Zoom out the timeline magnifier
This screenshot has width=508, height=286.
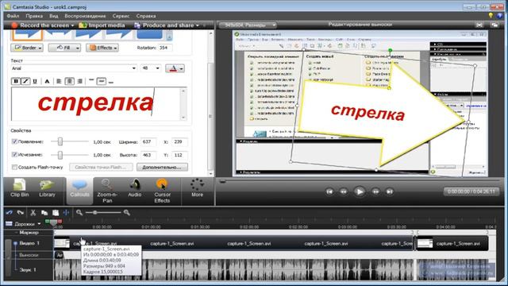coord(79,212)
